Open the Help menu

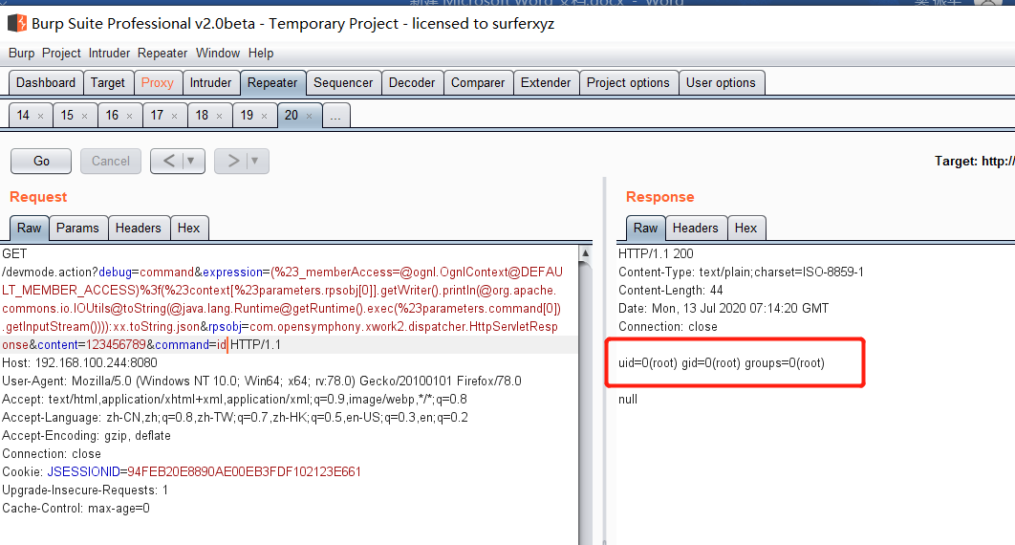pyautogui.click(x=261, y=54)
